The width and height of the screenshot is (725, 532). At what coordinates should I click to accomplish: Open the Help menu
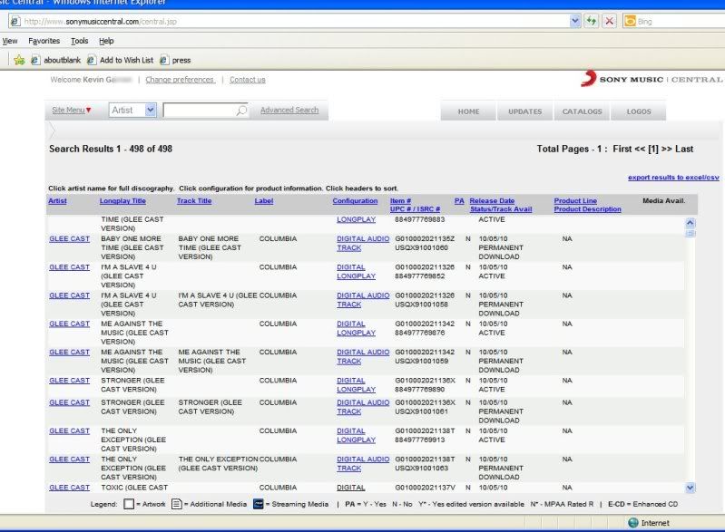pyautogui.click(x=106, y=41)
